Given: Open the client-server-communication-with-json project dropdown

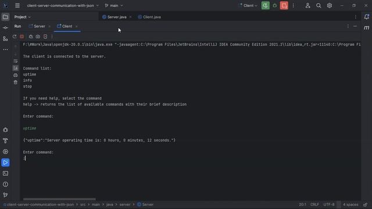Looking at the screenshot, I should 63,5.
